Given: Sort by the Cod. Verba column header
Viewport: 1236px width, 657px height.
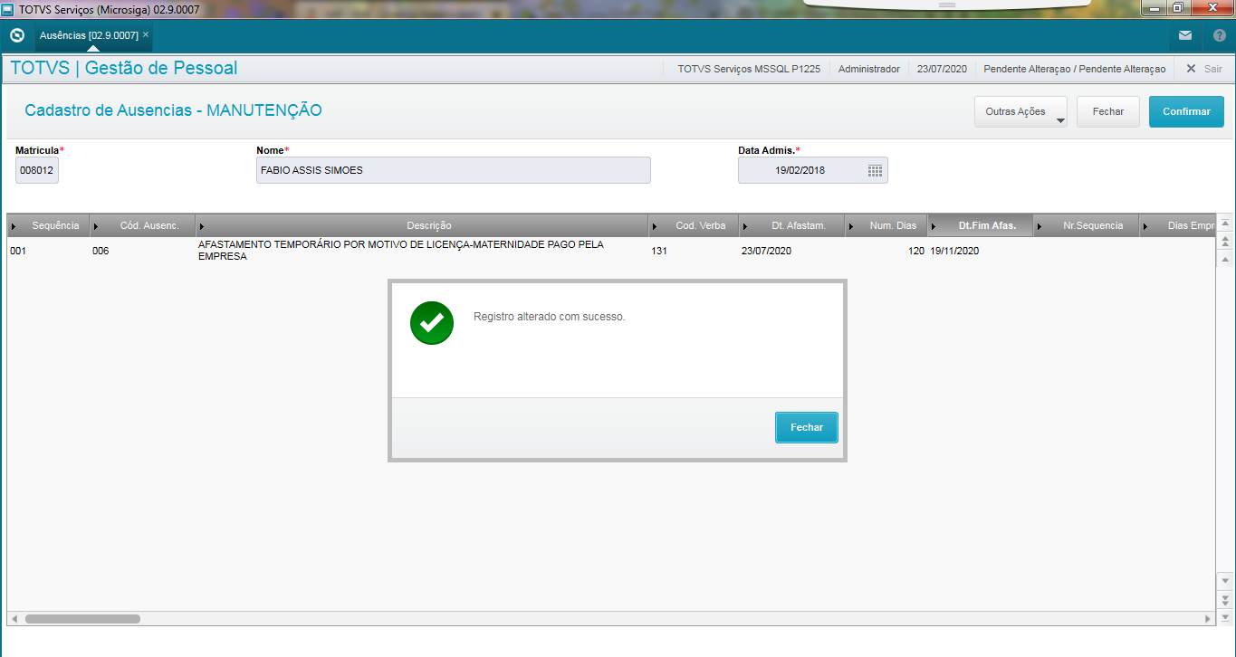Looking at the screenshot, I should point(694,225).
